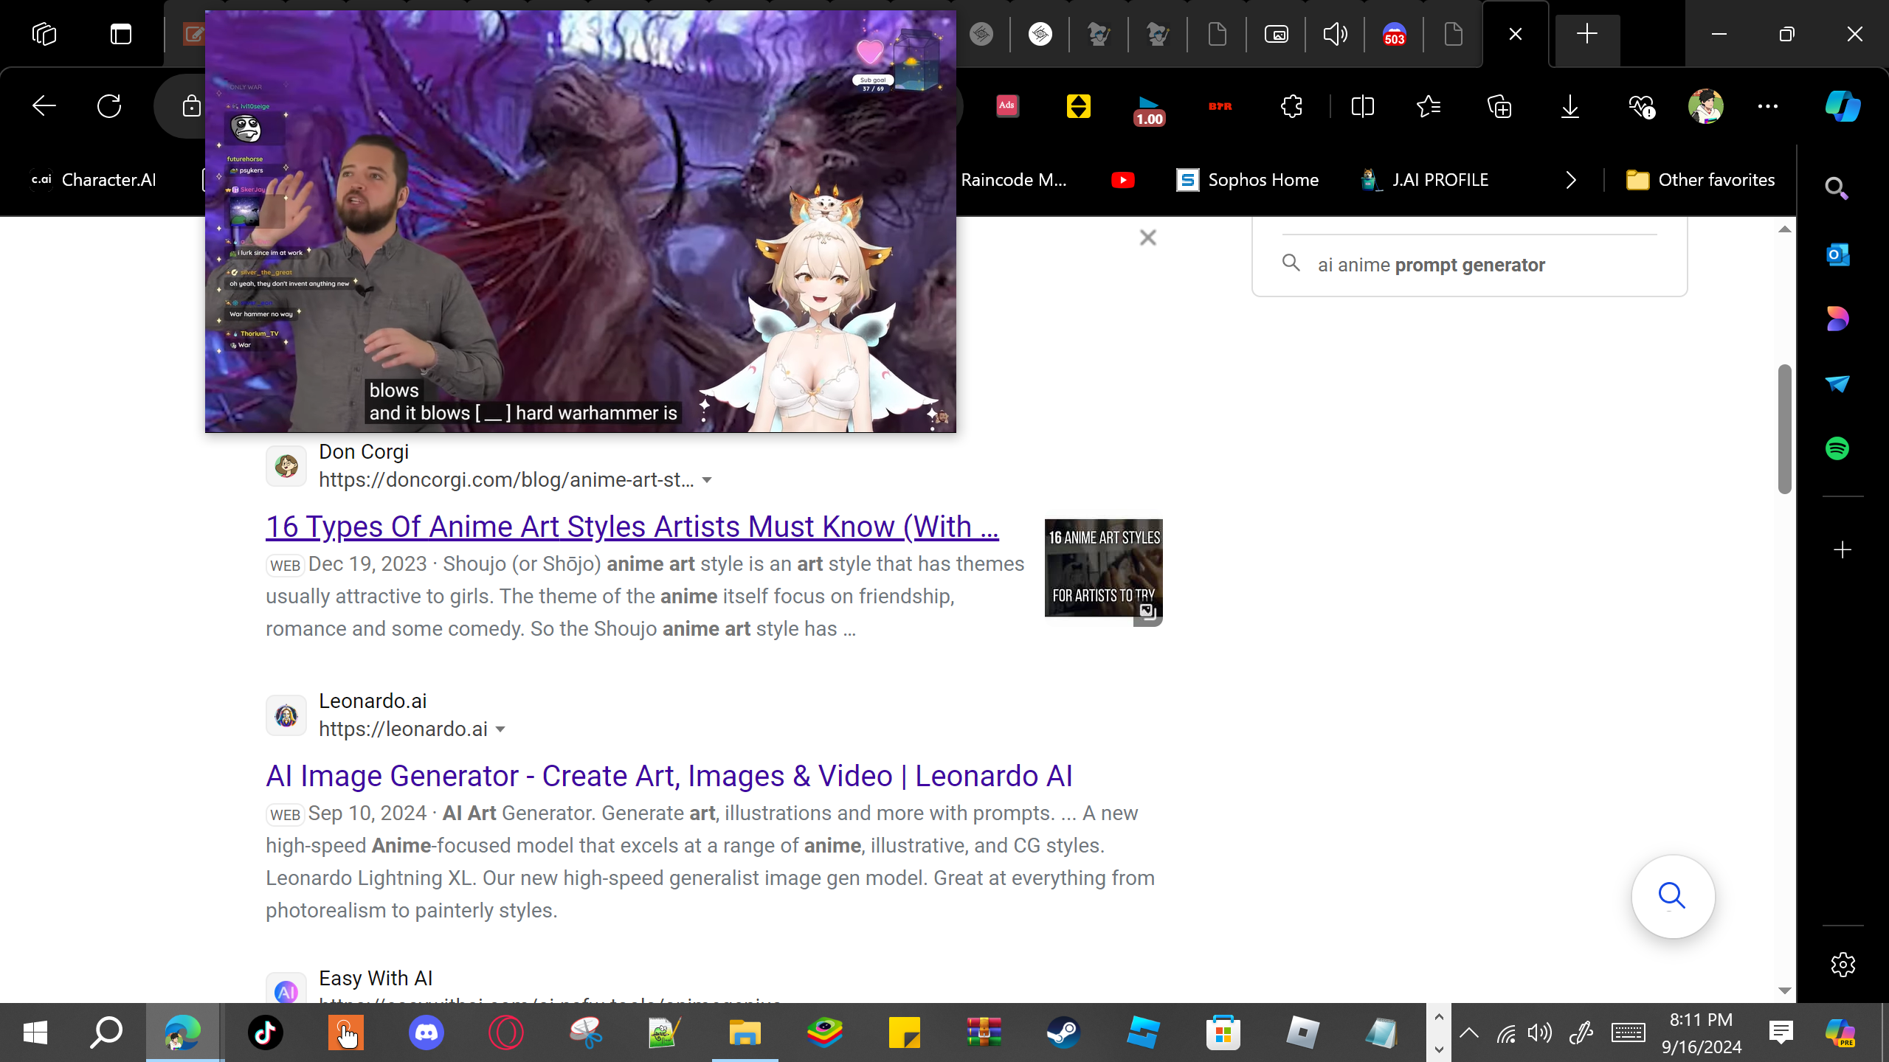Switch to the tab with 503 icon
This screenshot has height=1062, width=1889.
(1394, 34)
